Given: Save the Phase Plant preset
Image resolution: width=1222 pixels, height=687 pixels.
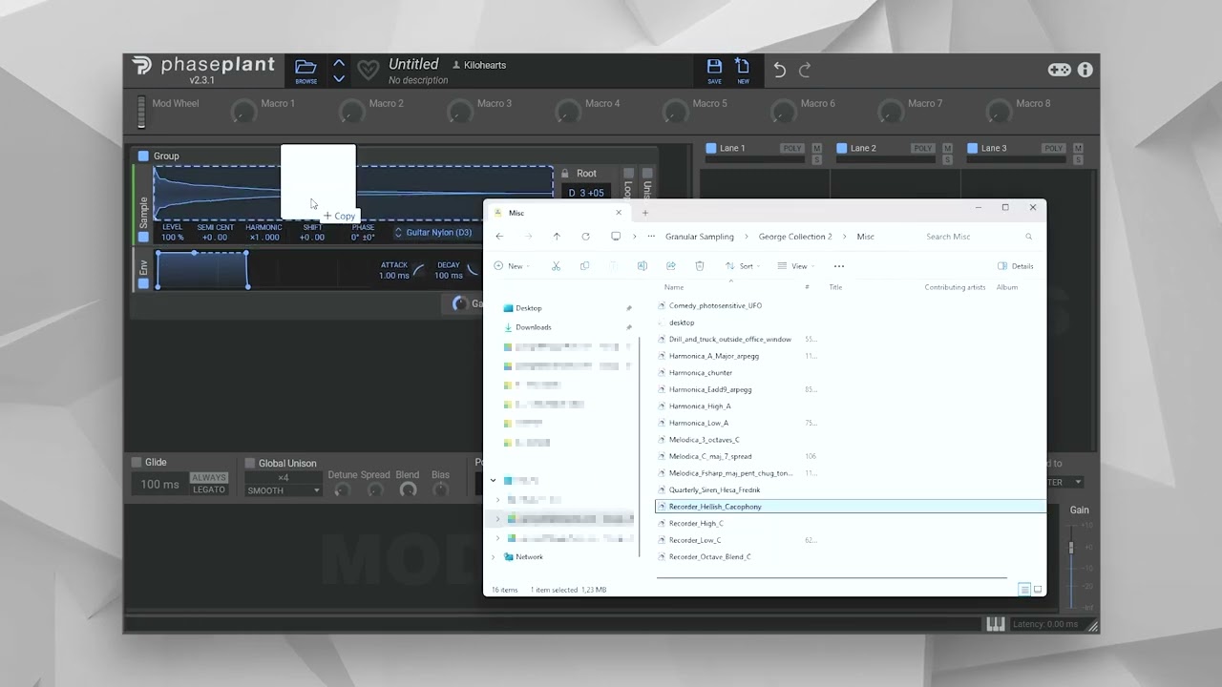Looking at the screenshot, I should click(x=714, y=70).
